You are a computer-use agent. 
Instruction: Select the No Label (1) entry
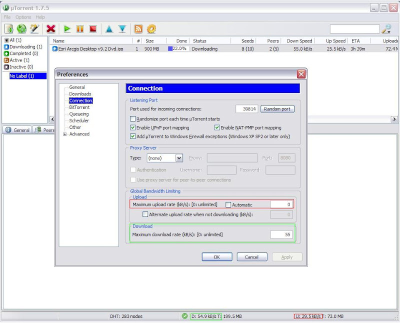pyautogui.click(x=28, y=76)
